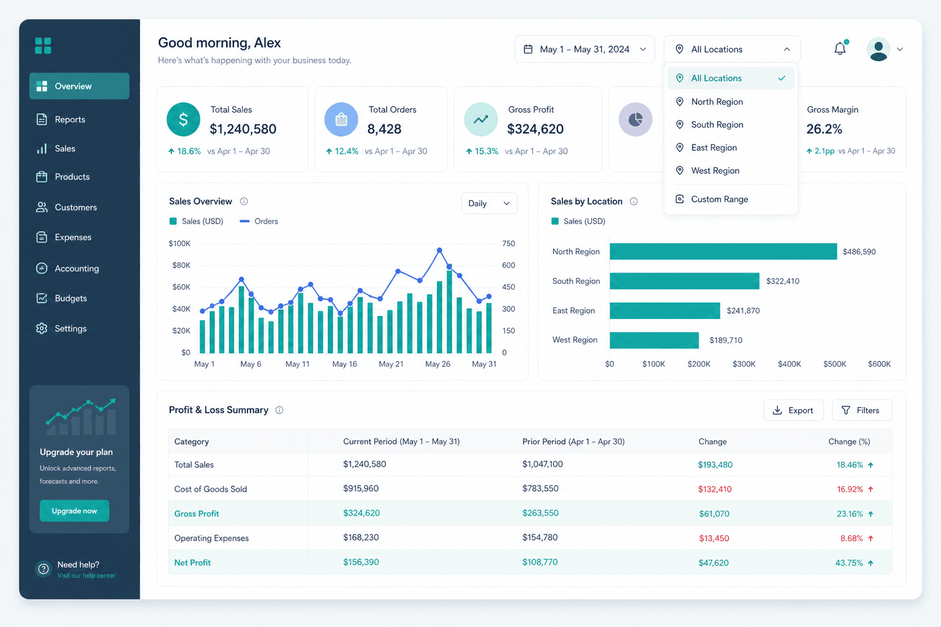The image size is (941, 627).
Task: Select All Locations option in list
Action: tap(731, 78)
